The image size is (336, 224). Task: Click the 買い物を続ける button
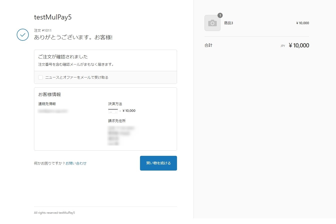[x=158, y=163]
